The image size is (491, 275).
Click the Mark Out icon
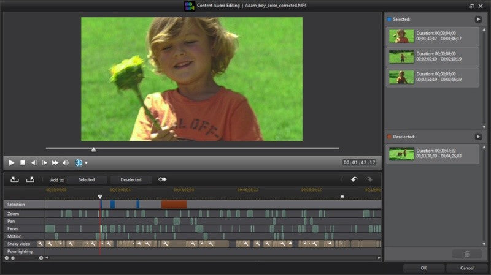point(30,179)
